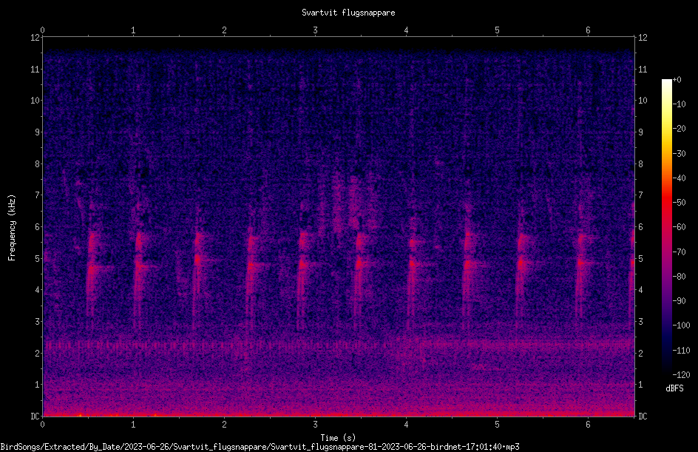
Task: Click "8" on the right frequency axis
Action: click(640, 164)
